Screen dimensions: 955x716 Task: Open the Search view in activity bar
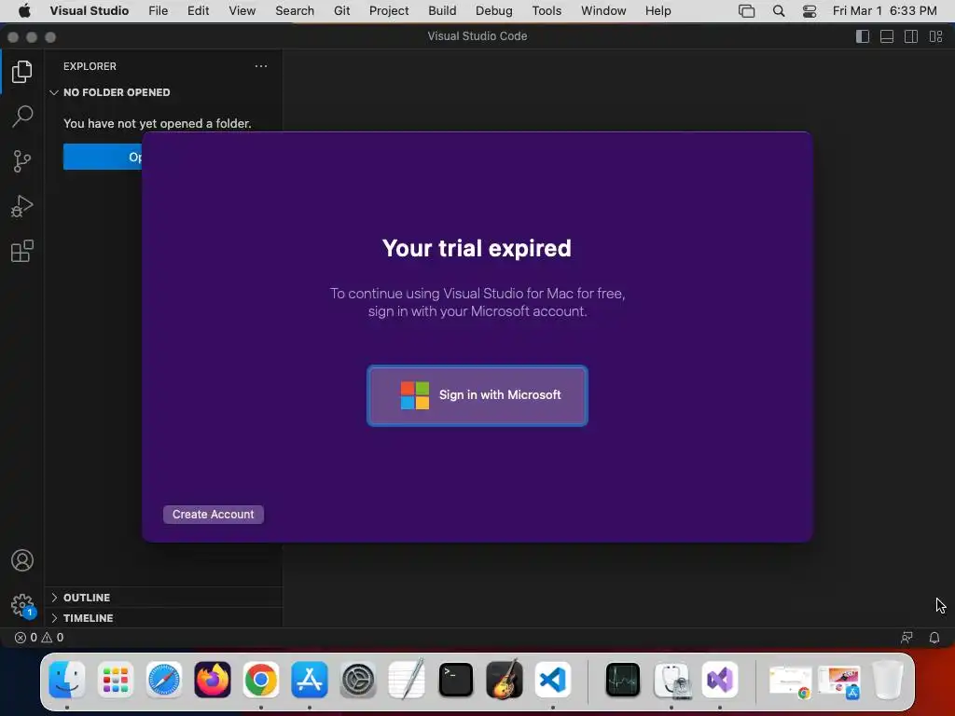tap(22, 117)
